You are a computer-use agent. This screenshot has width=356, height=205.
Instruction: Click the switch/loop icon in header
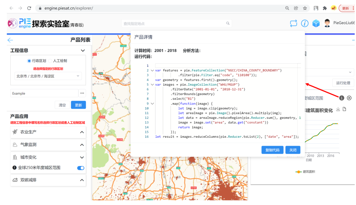tap(293, 23)
